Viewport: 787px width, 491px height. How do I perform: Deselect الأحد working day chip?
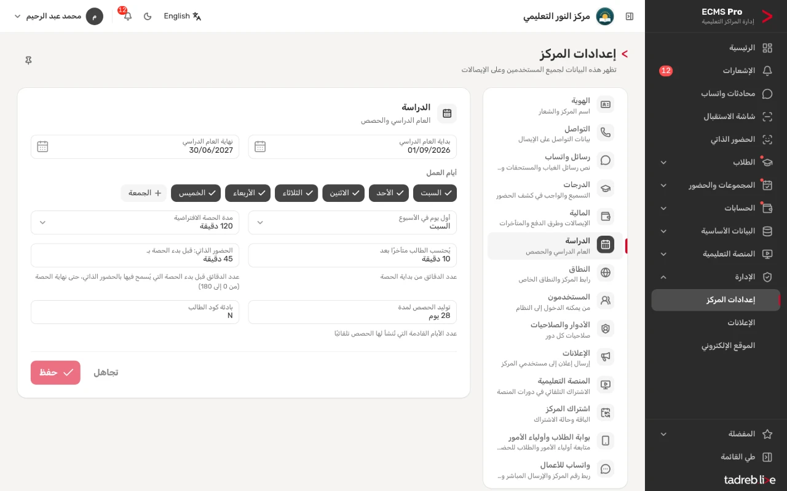389,193
